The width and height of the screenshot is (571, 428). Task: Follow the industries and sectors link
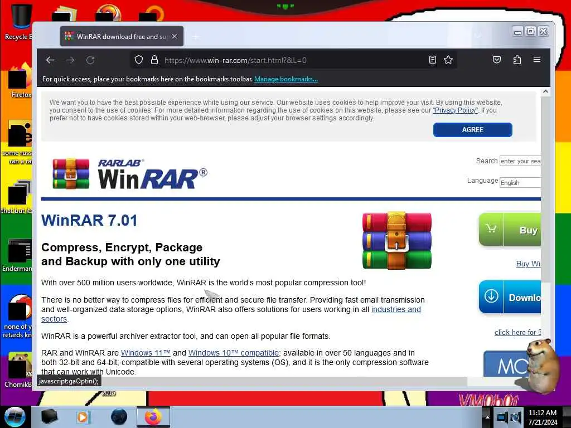(x=396, y=309)
